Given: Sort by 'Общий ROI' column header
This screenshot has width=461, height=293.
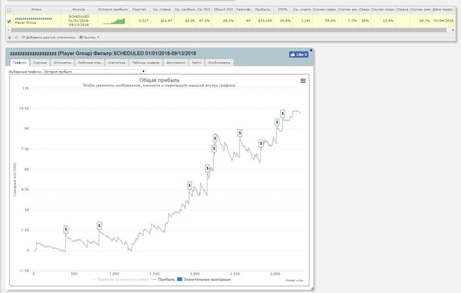Looking at the screenshot, I should point(223,10).
